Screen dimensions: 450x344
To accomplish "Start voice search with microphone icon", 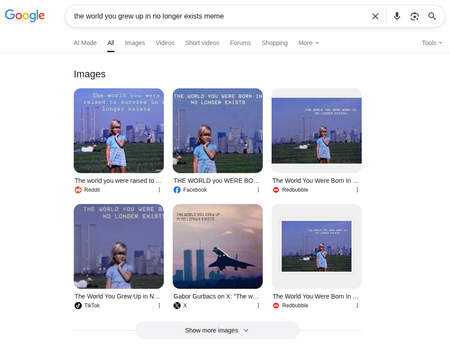I will point(397,16).
